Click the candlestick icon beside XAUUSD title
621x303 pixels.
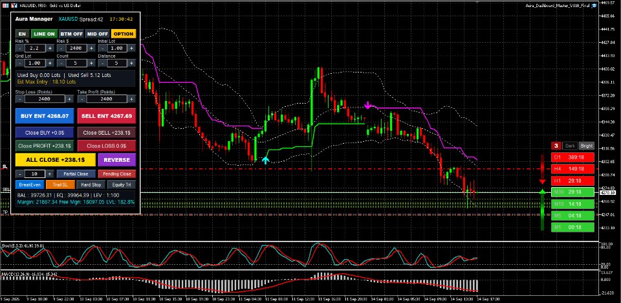[14, 6]
